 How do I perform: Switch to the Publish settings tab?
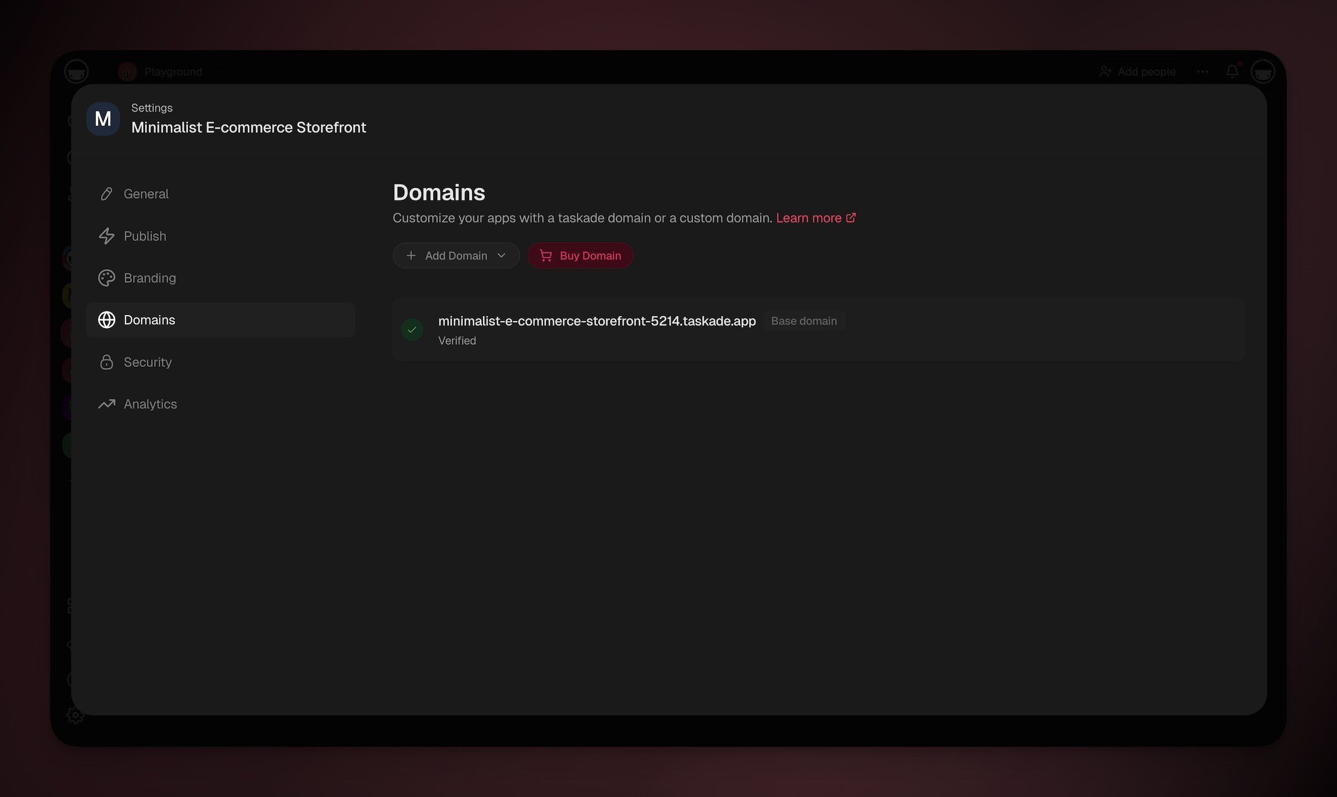pos(144,236)
